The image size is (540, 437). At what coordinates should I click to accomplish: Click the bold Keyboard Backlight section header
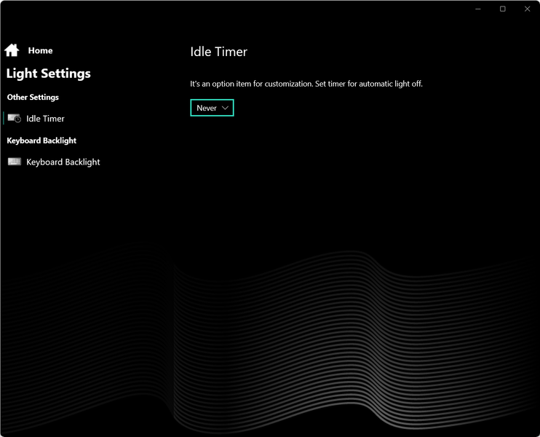41,141
